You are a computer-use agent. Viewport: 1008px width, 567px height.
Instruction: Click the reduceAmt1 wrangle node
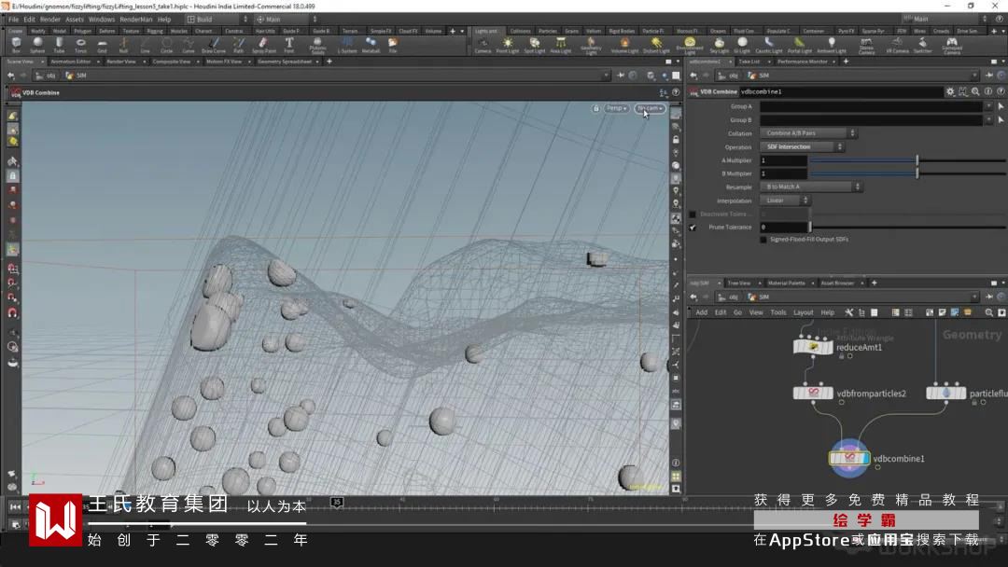pos(813,347)
